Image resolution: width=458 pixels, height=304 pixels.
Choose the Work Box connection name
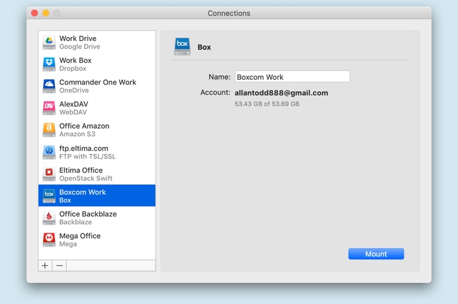(x=75, y=60)
